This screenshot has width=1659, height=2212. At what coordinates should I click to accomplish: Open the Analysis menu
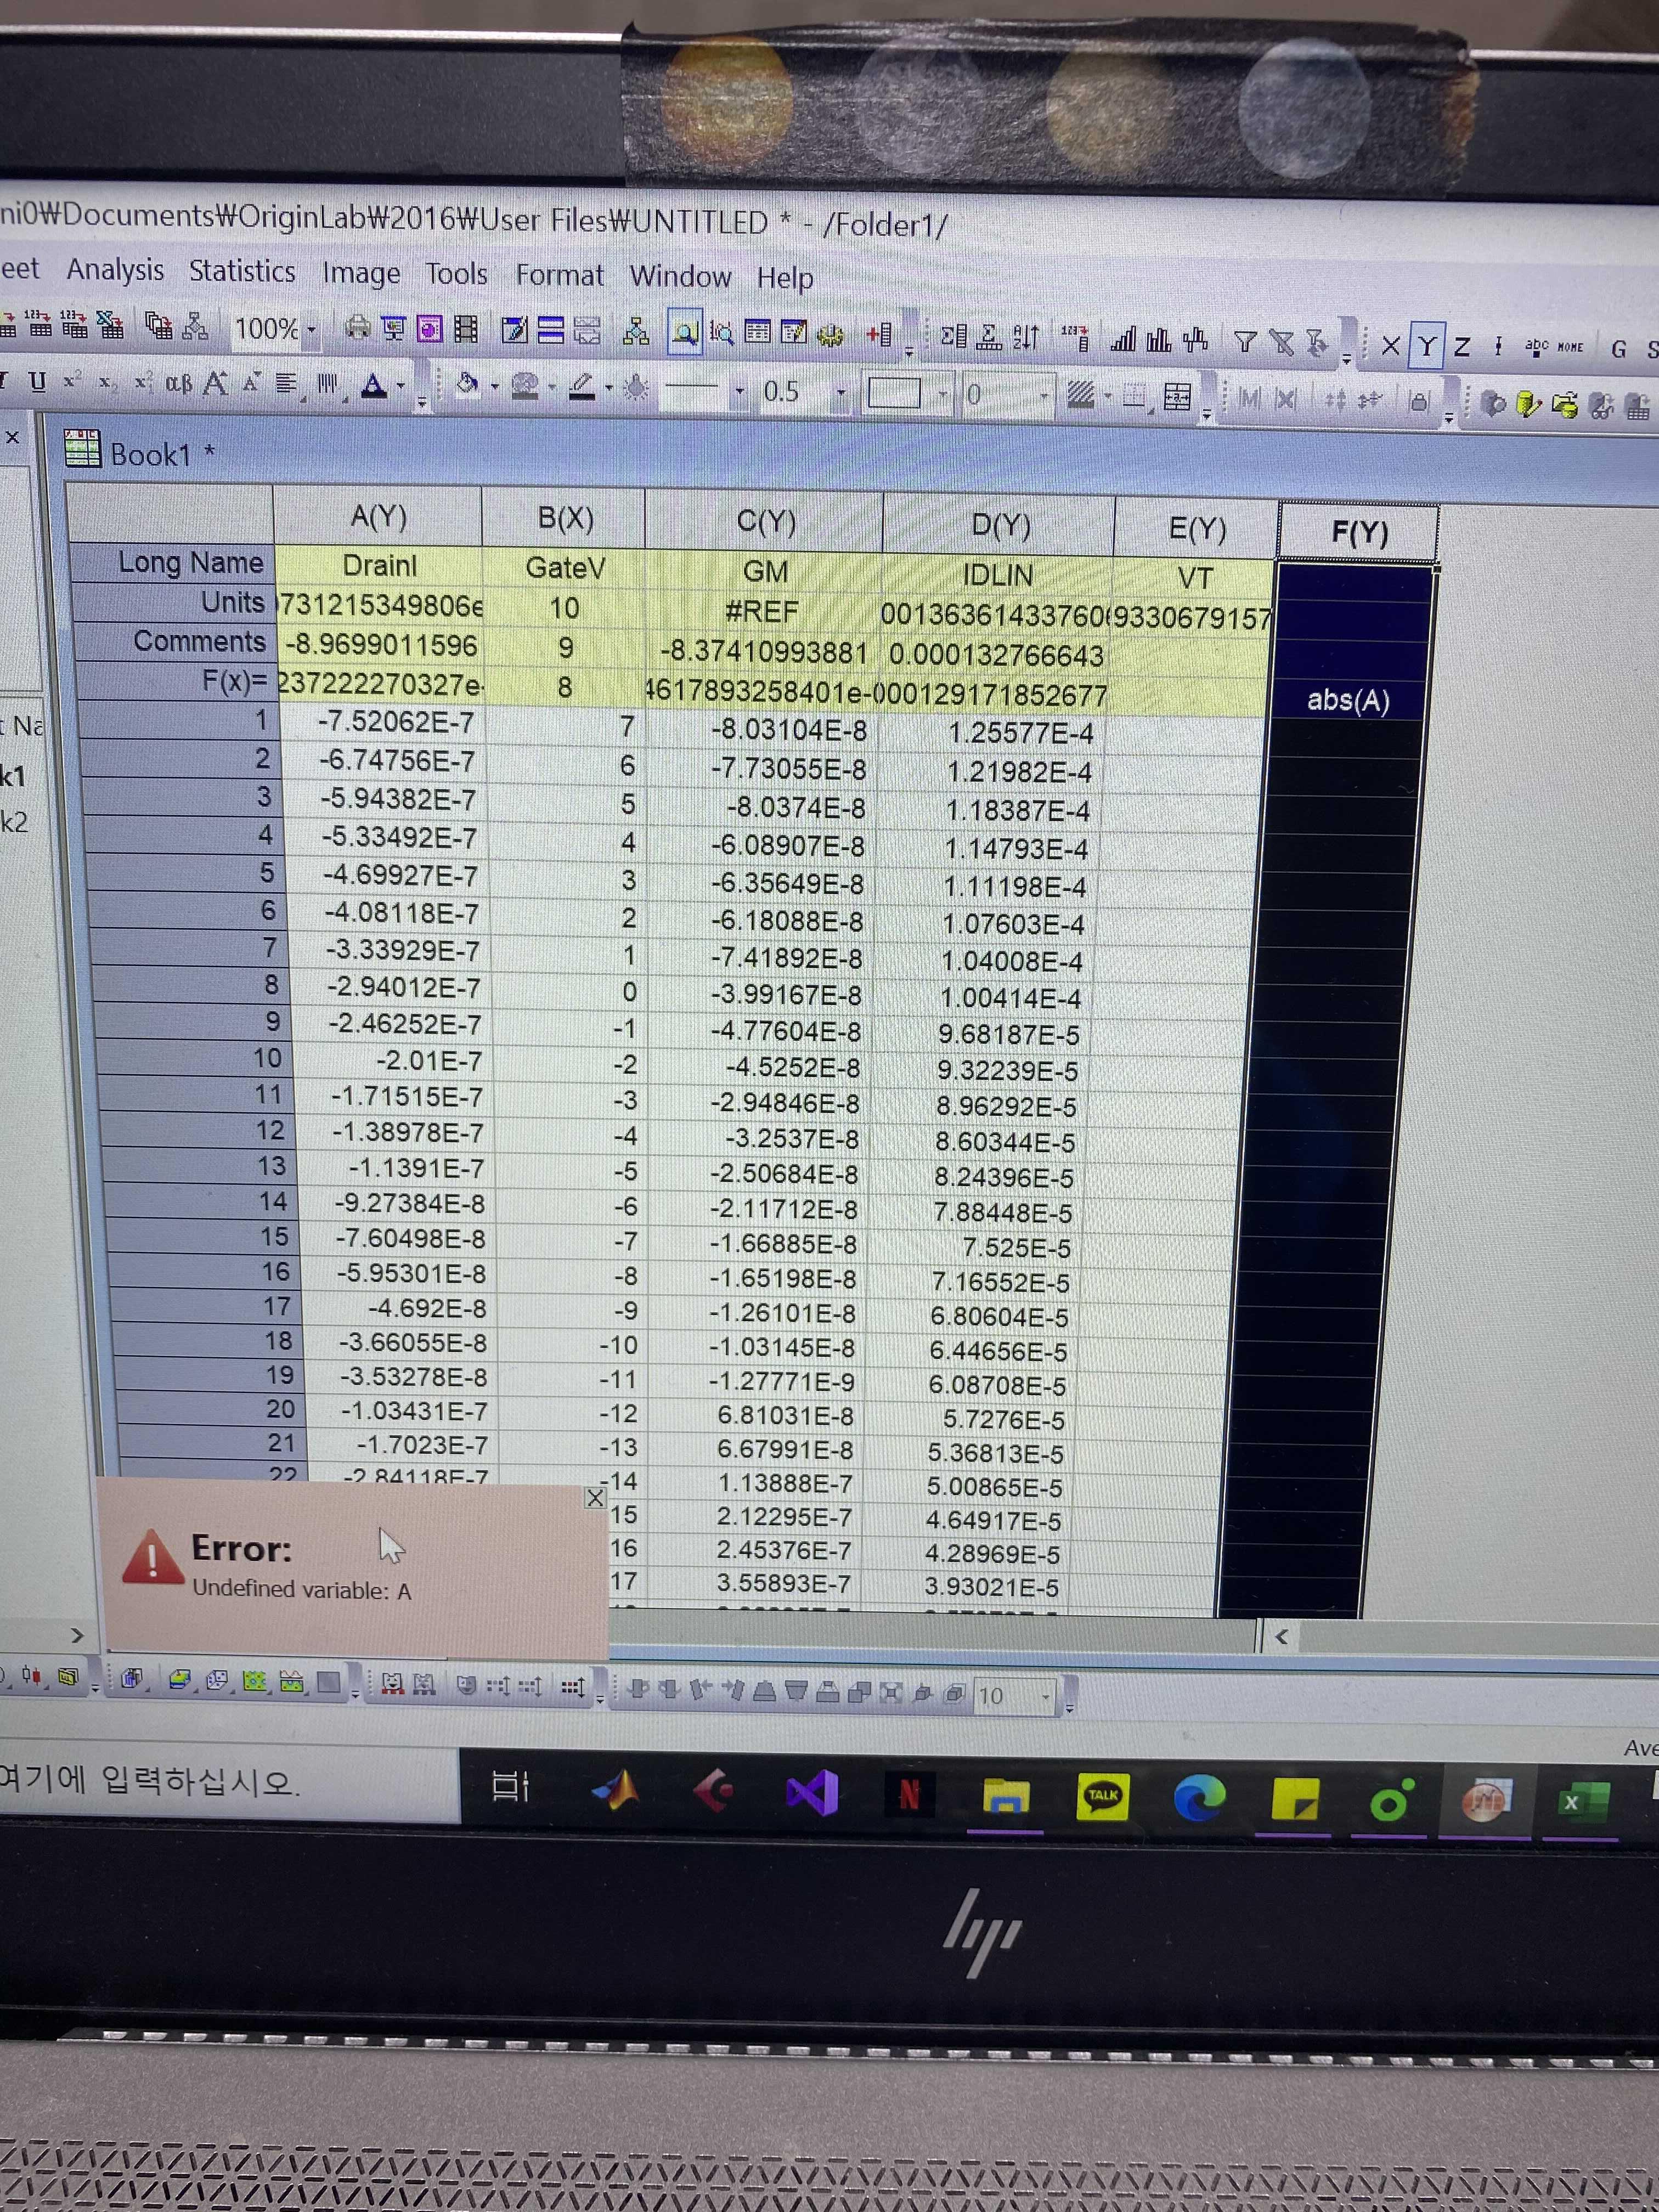pos(115,270)
